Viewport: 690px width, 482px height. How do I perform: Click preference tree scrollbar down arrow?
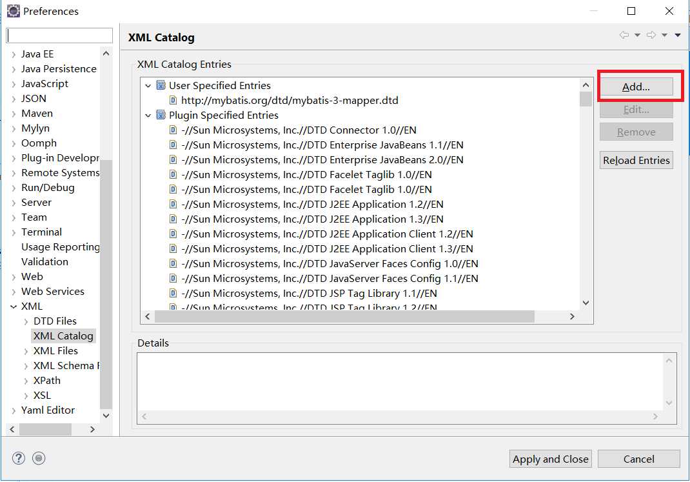pyautogui.click(x=106, y=416)
